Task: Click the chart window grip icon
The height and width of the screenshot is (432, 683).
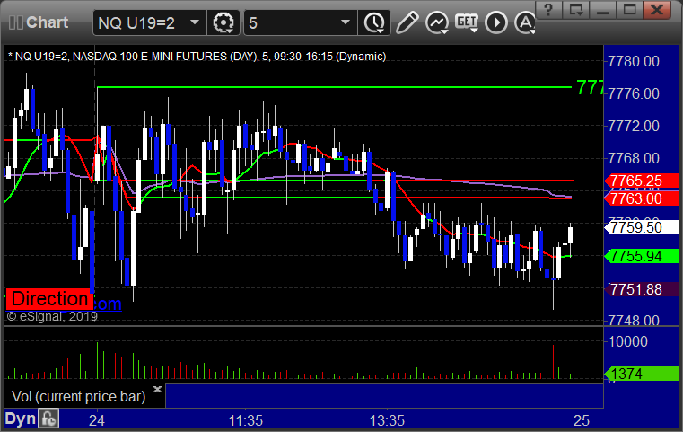Action: coord(15,22)
